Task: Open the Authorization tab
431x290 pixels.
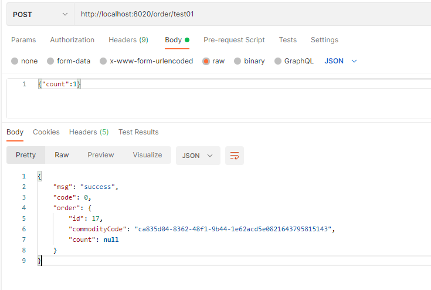Action: tap(72, 40)
